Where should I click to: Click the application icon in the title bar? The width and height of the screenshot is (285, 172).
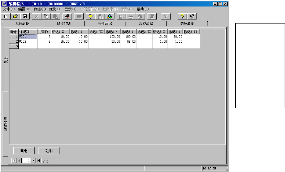click(4, 4)
